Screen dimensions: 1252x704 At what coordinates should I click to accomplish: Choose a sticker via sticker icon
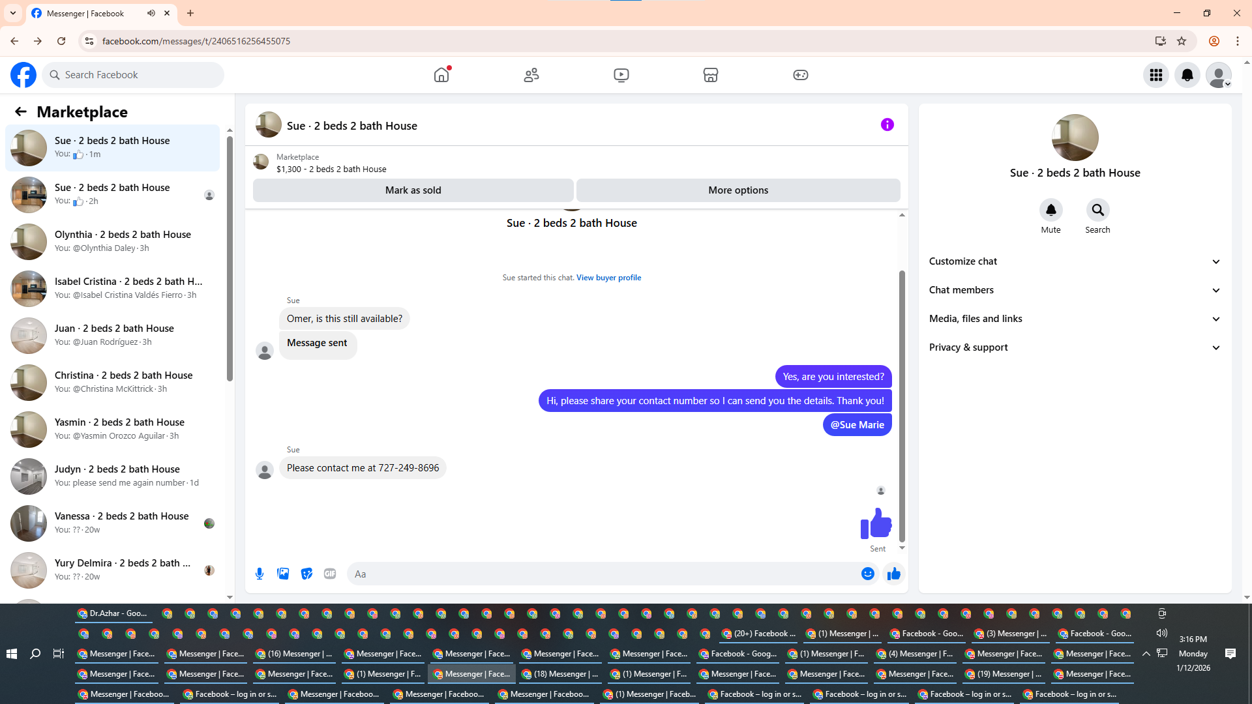[306, 574]
